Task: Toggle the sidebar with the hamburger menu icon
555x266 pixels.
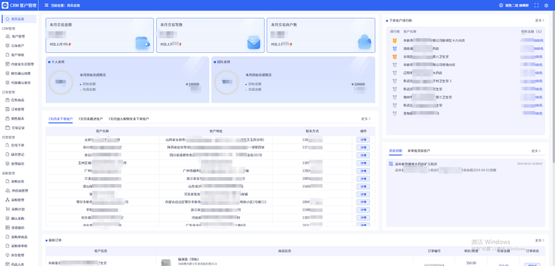Action: pos(46,6)
